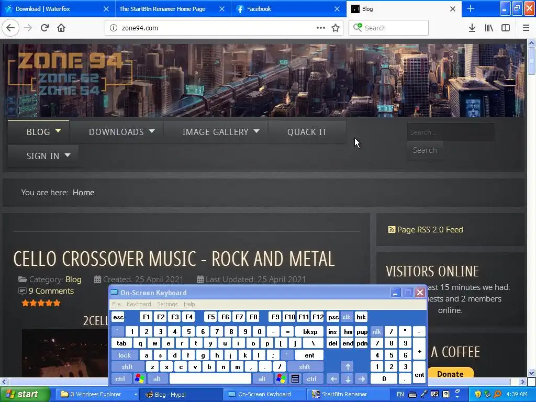Toggle the left ctrl key
Viewport: 536px width, 402px height.
coord(120,379)
